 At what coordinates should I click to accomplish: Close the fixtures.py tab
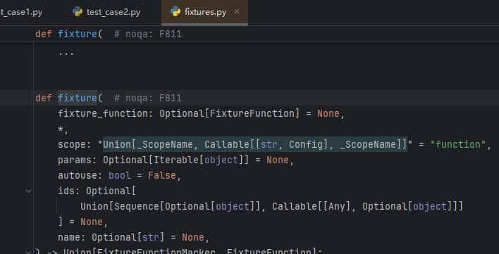237,12
